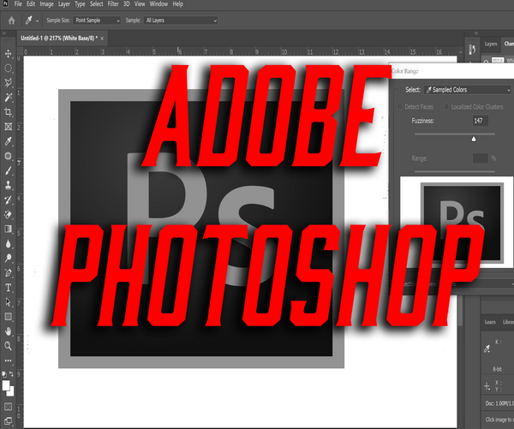Select the Brush tool

(x=9, y=170)
